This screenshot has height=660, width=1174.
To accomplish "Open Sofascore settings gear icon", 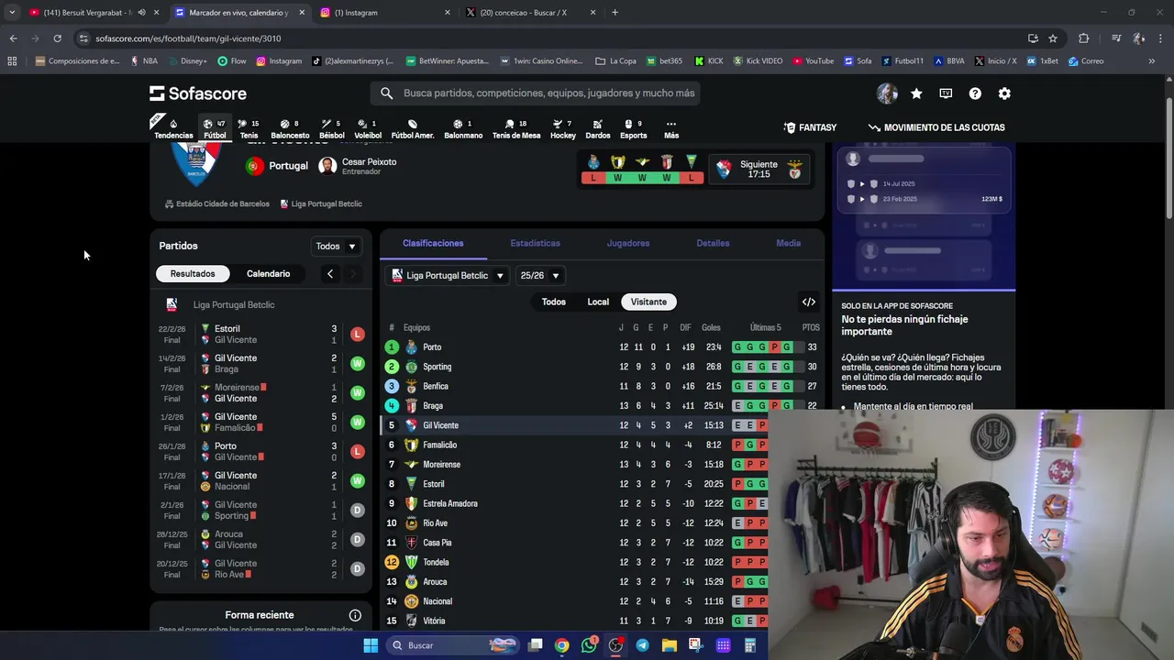I will (1004, 93).
